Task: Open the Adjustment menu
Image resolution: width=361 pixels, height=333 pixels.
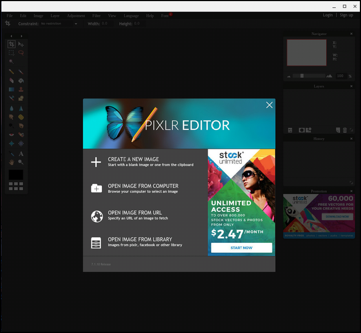Action: [x=76, y=15]
